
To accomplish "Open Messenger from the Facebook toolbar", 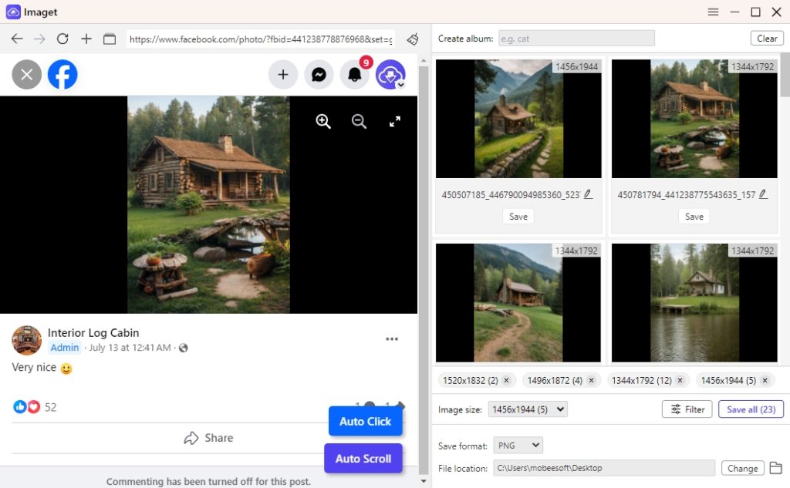I will (319, 75).
